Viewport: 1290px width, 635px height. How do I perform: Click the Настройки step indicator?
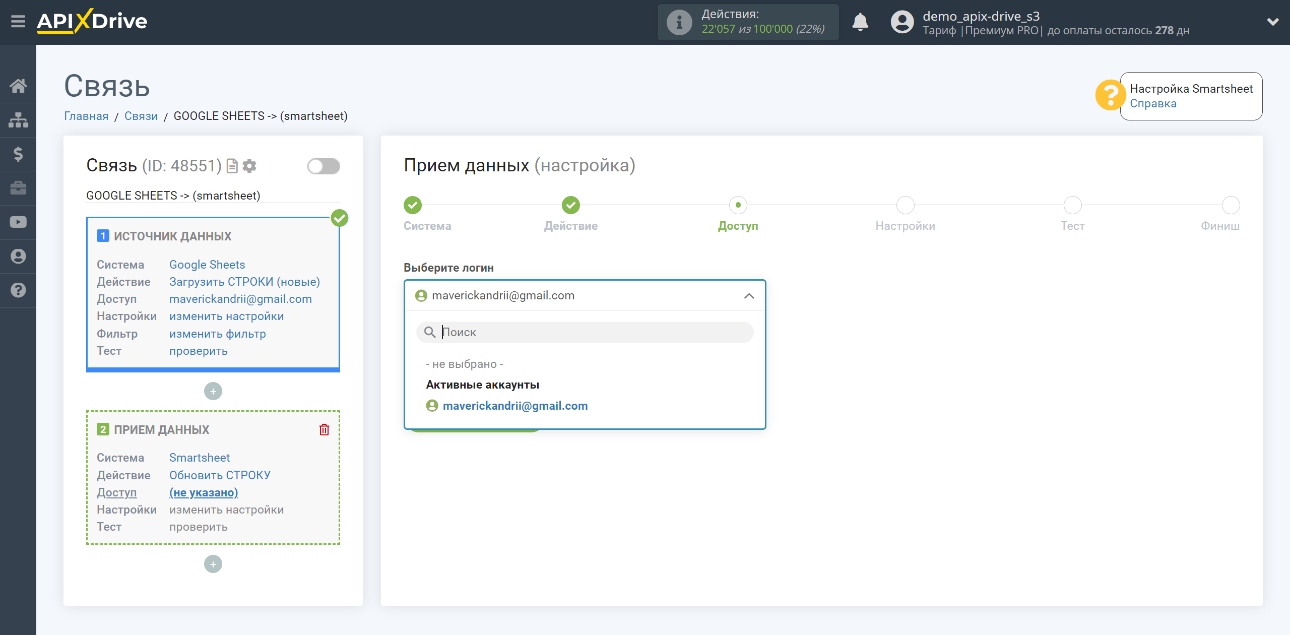pyautogui.click(x=904, y=204)
